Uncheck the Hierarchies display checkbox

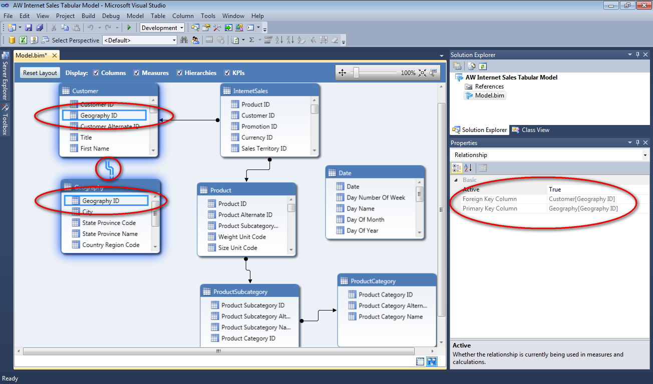pyautogui.click(x=180, y=73)
